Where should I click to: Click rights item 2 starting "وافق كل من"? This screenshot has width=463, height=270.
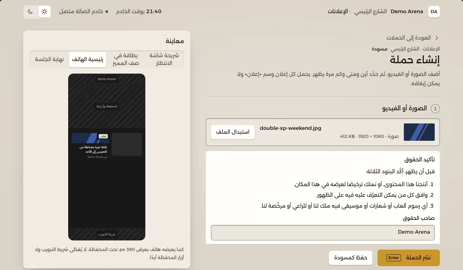click(375, 195)
